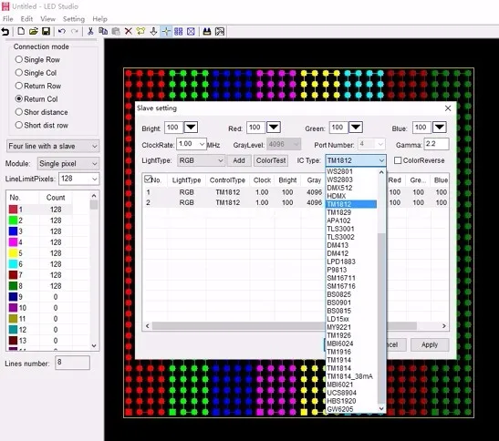The width and height of the screenshot is (499, 441).
Task: Open the Blue value arrow dropdown
Action: (x=440, y=128)
